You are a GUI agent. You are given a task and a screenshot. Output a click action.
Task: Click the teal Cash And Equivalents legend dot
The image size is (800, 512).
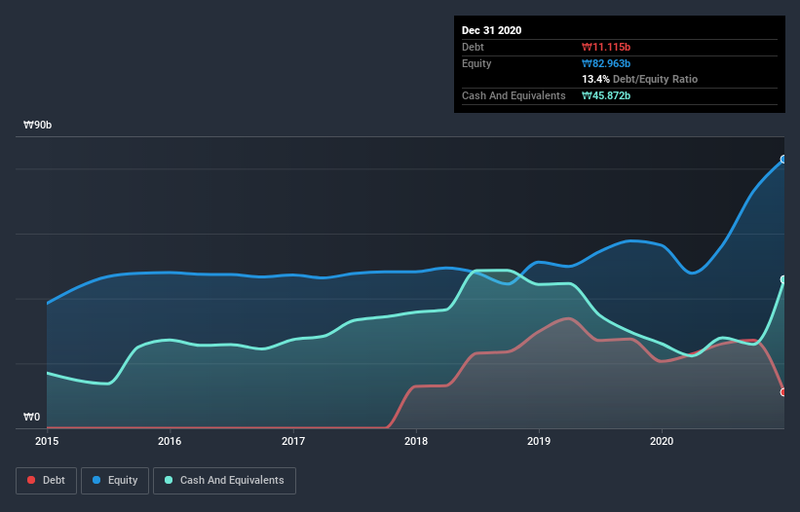169,480
